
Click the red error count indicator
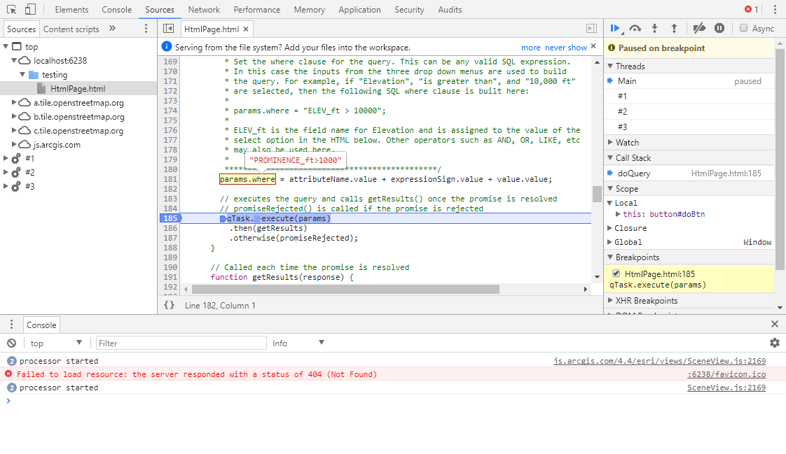click(x=752, y=10)
